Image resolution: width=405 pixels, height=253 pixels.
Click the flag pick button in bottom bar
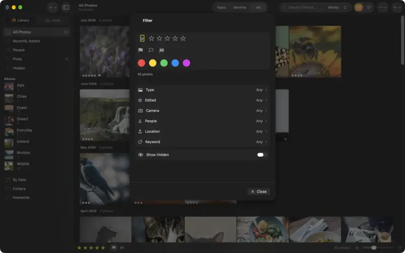click(113, 247)
